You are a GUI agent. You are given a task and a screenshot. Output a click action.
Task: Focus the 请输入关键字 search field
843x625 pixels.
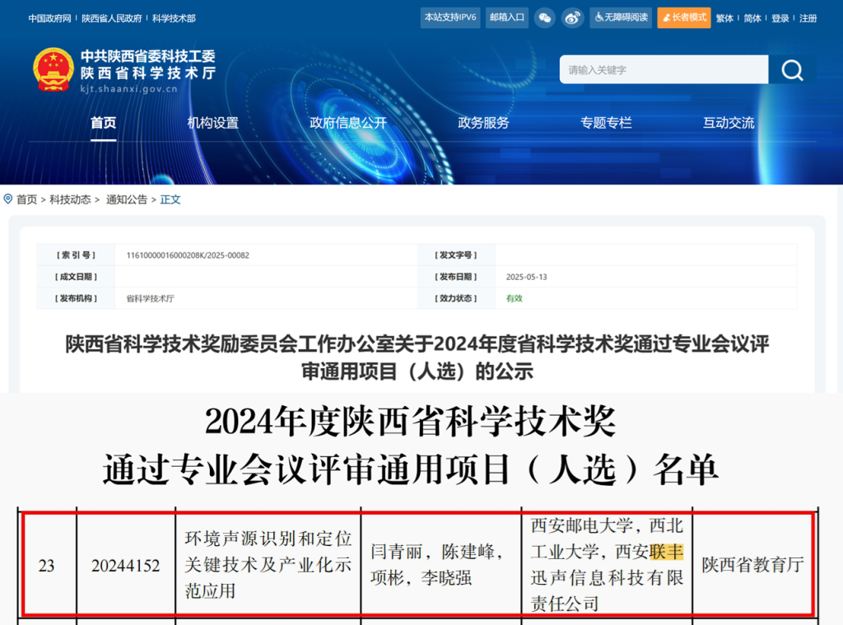664,69
